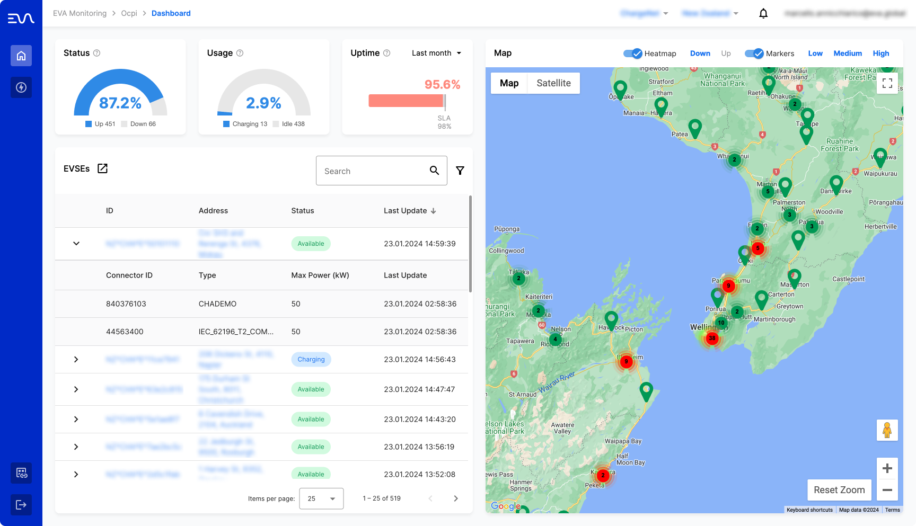The height and width of the screenshot is (526, 916).
Task: Open the notifications bell
Action: pos(763,13)
